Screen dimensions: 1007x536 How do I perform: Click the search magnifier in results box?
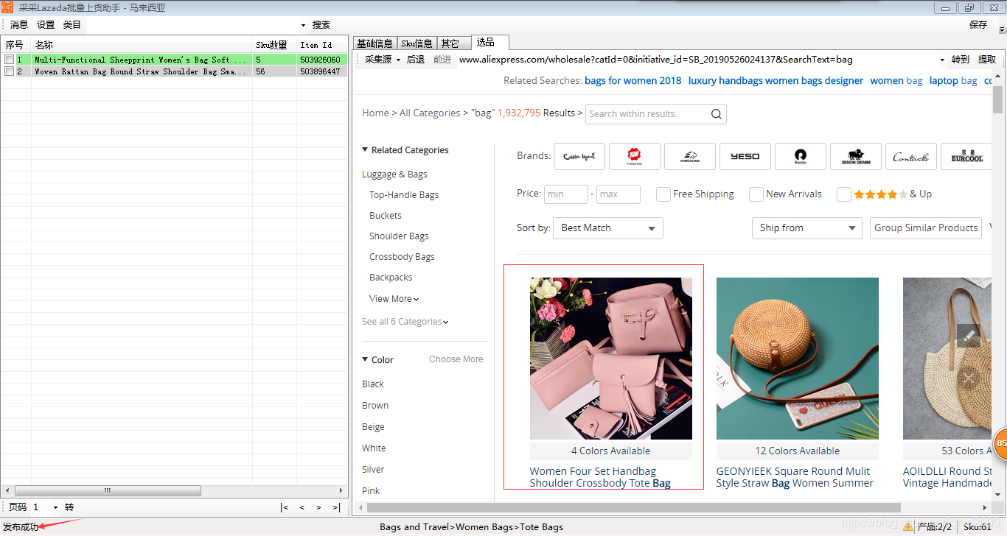coord(716,114)
